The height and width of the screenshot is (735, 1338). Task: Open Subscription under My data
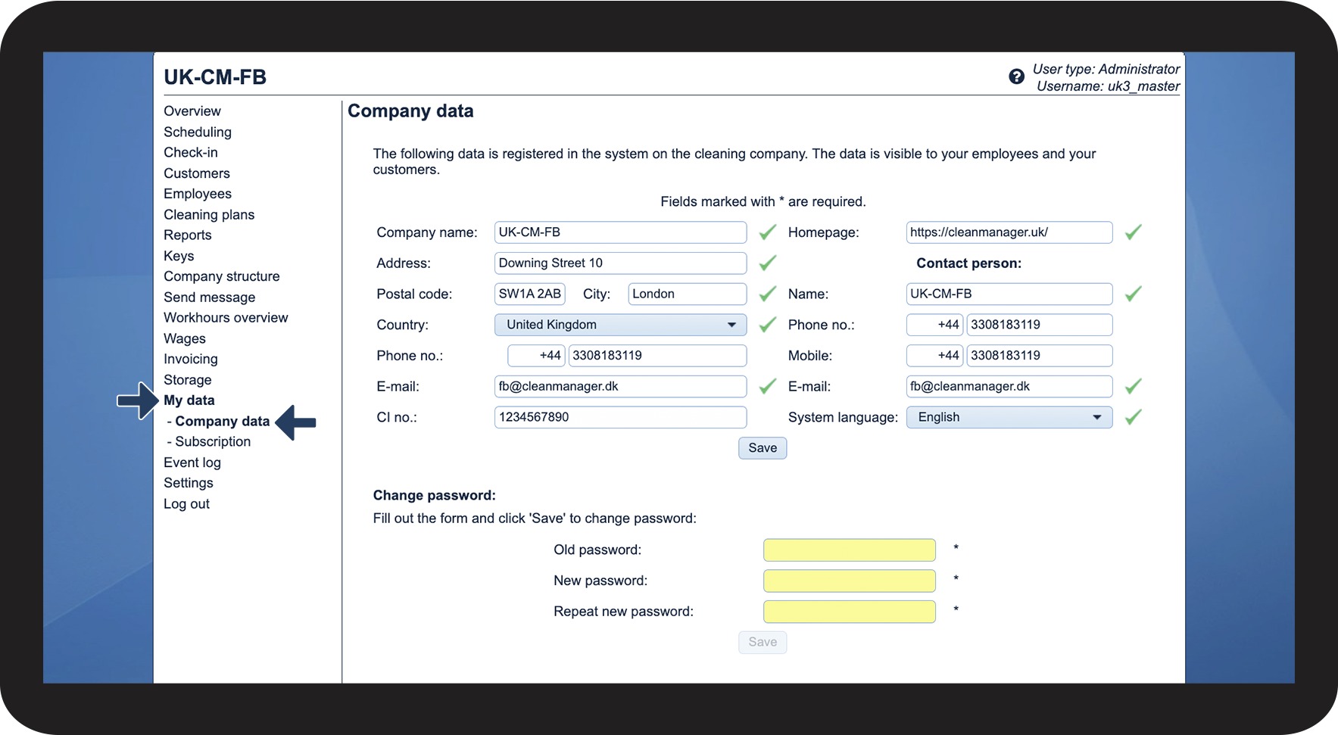(212, 442)
